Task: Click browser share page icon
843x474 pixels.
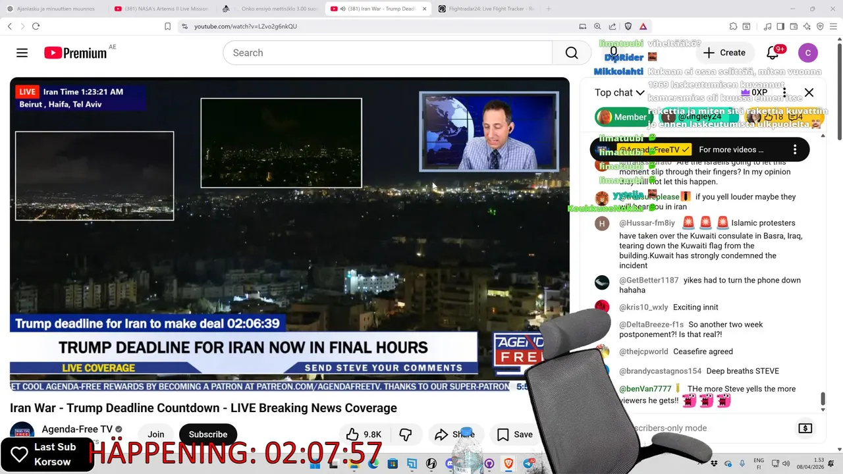Action: pyautogui.click(x=612, y=26)
